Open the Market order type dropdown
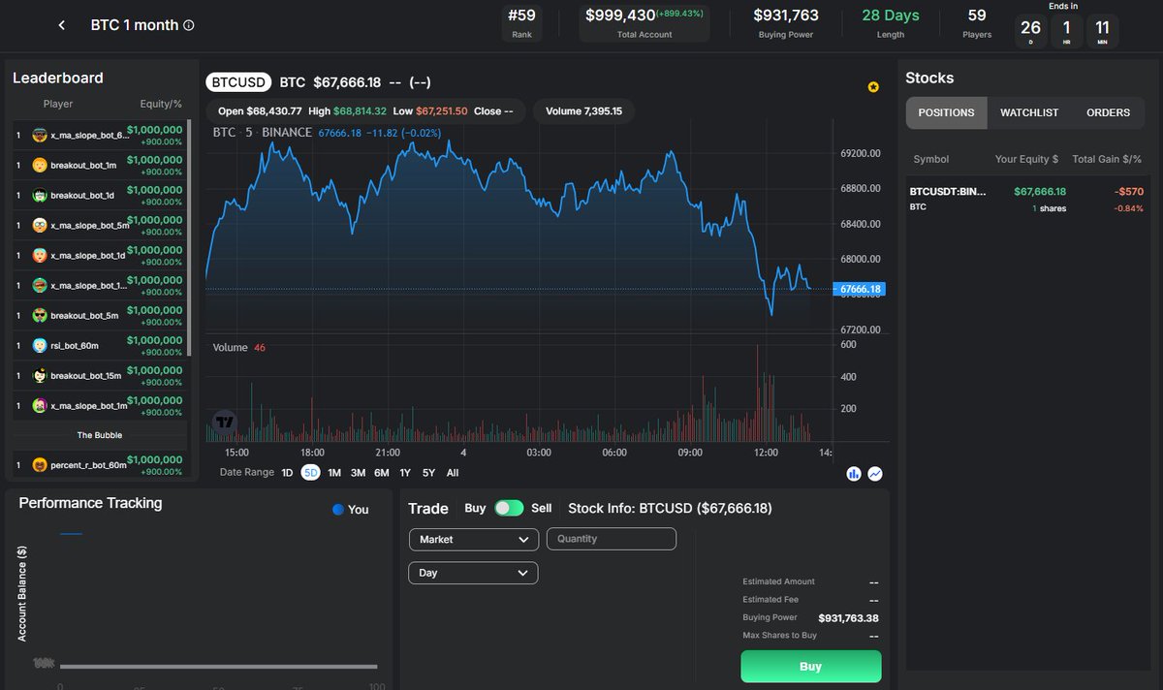Screen dimensions: 1163x690 [x=473, y=539]
